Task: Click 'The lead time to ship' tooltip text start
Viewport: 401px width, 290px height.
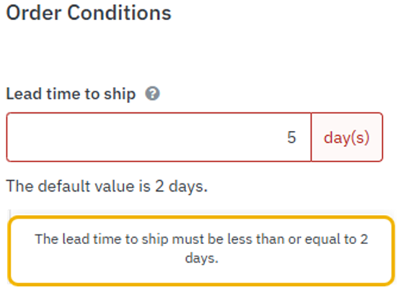Action: click(100, 240)
